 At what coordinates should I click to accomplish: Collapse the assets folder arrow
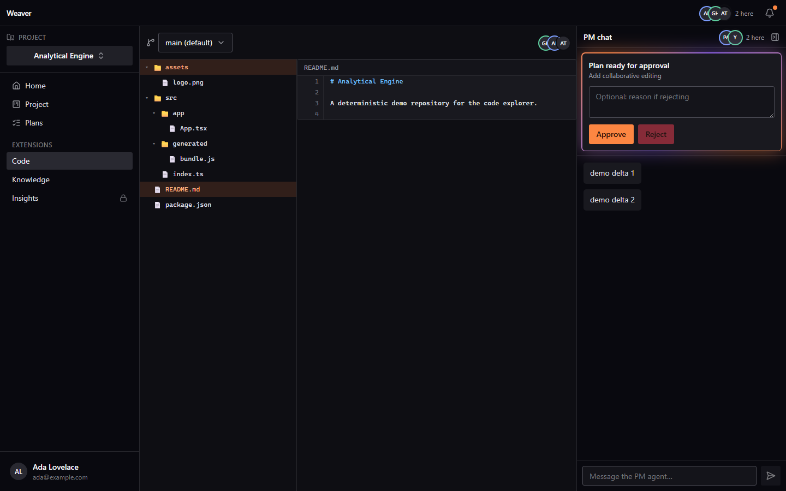147,68
